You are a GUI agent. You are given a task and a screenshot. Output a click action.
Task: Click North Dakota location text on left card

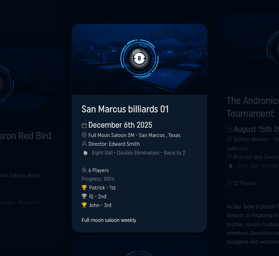tap(20, 175)
